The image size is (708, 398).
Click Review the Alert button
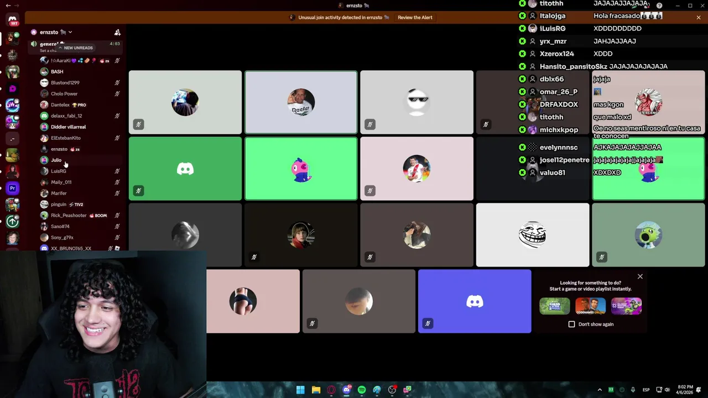pos(415,18)
